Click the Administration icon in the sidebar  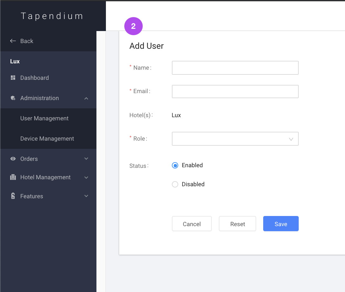(13, 98)
